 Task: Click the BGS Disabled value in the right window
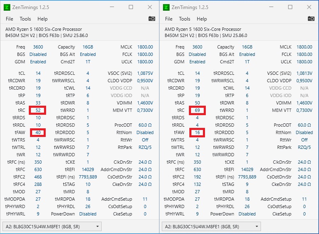tap(197, 54)
